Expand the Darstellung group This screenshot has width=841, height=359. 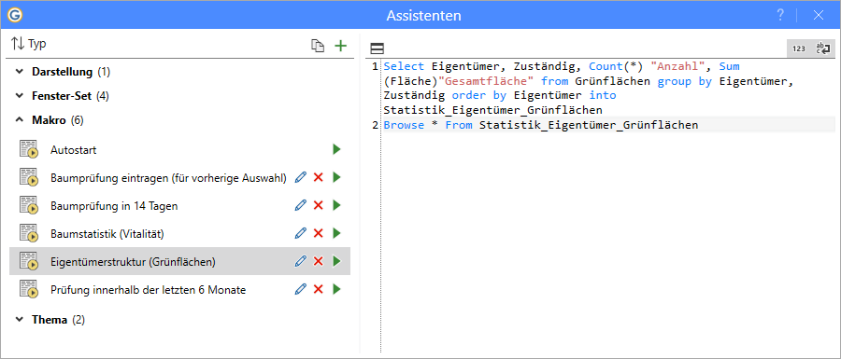pos(20,71)
